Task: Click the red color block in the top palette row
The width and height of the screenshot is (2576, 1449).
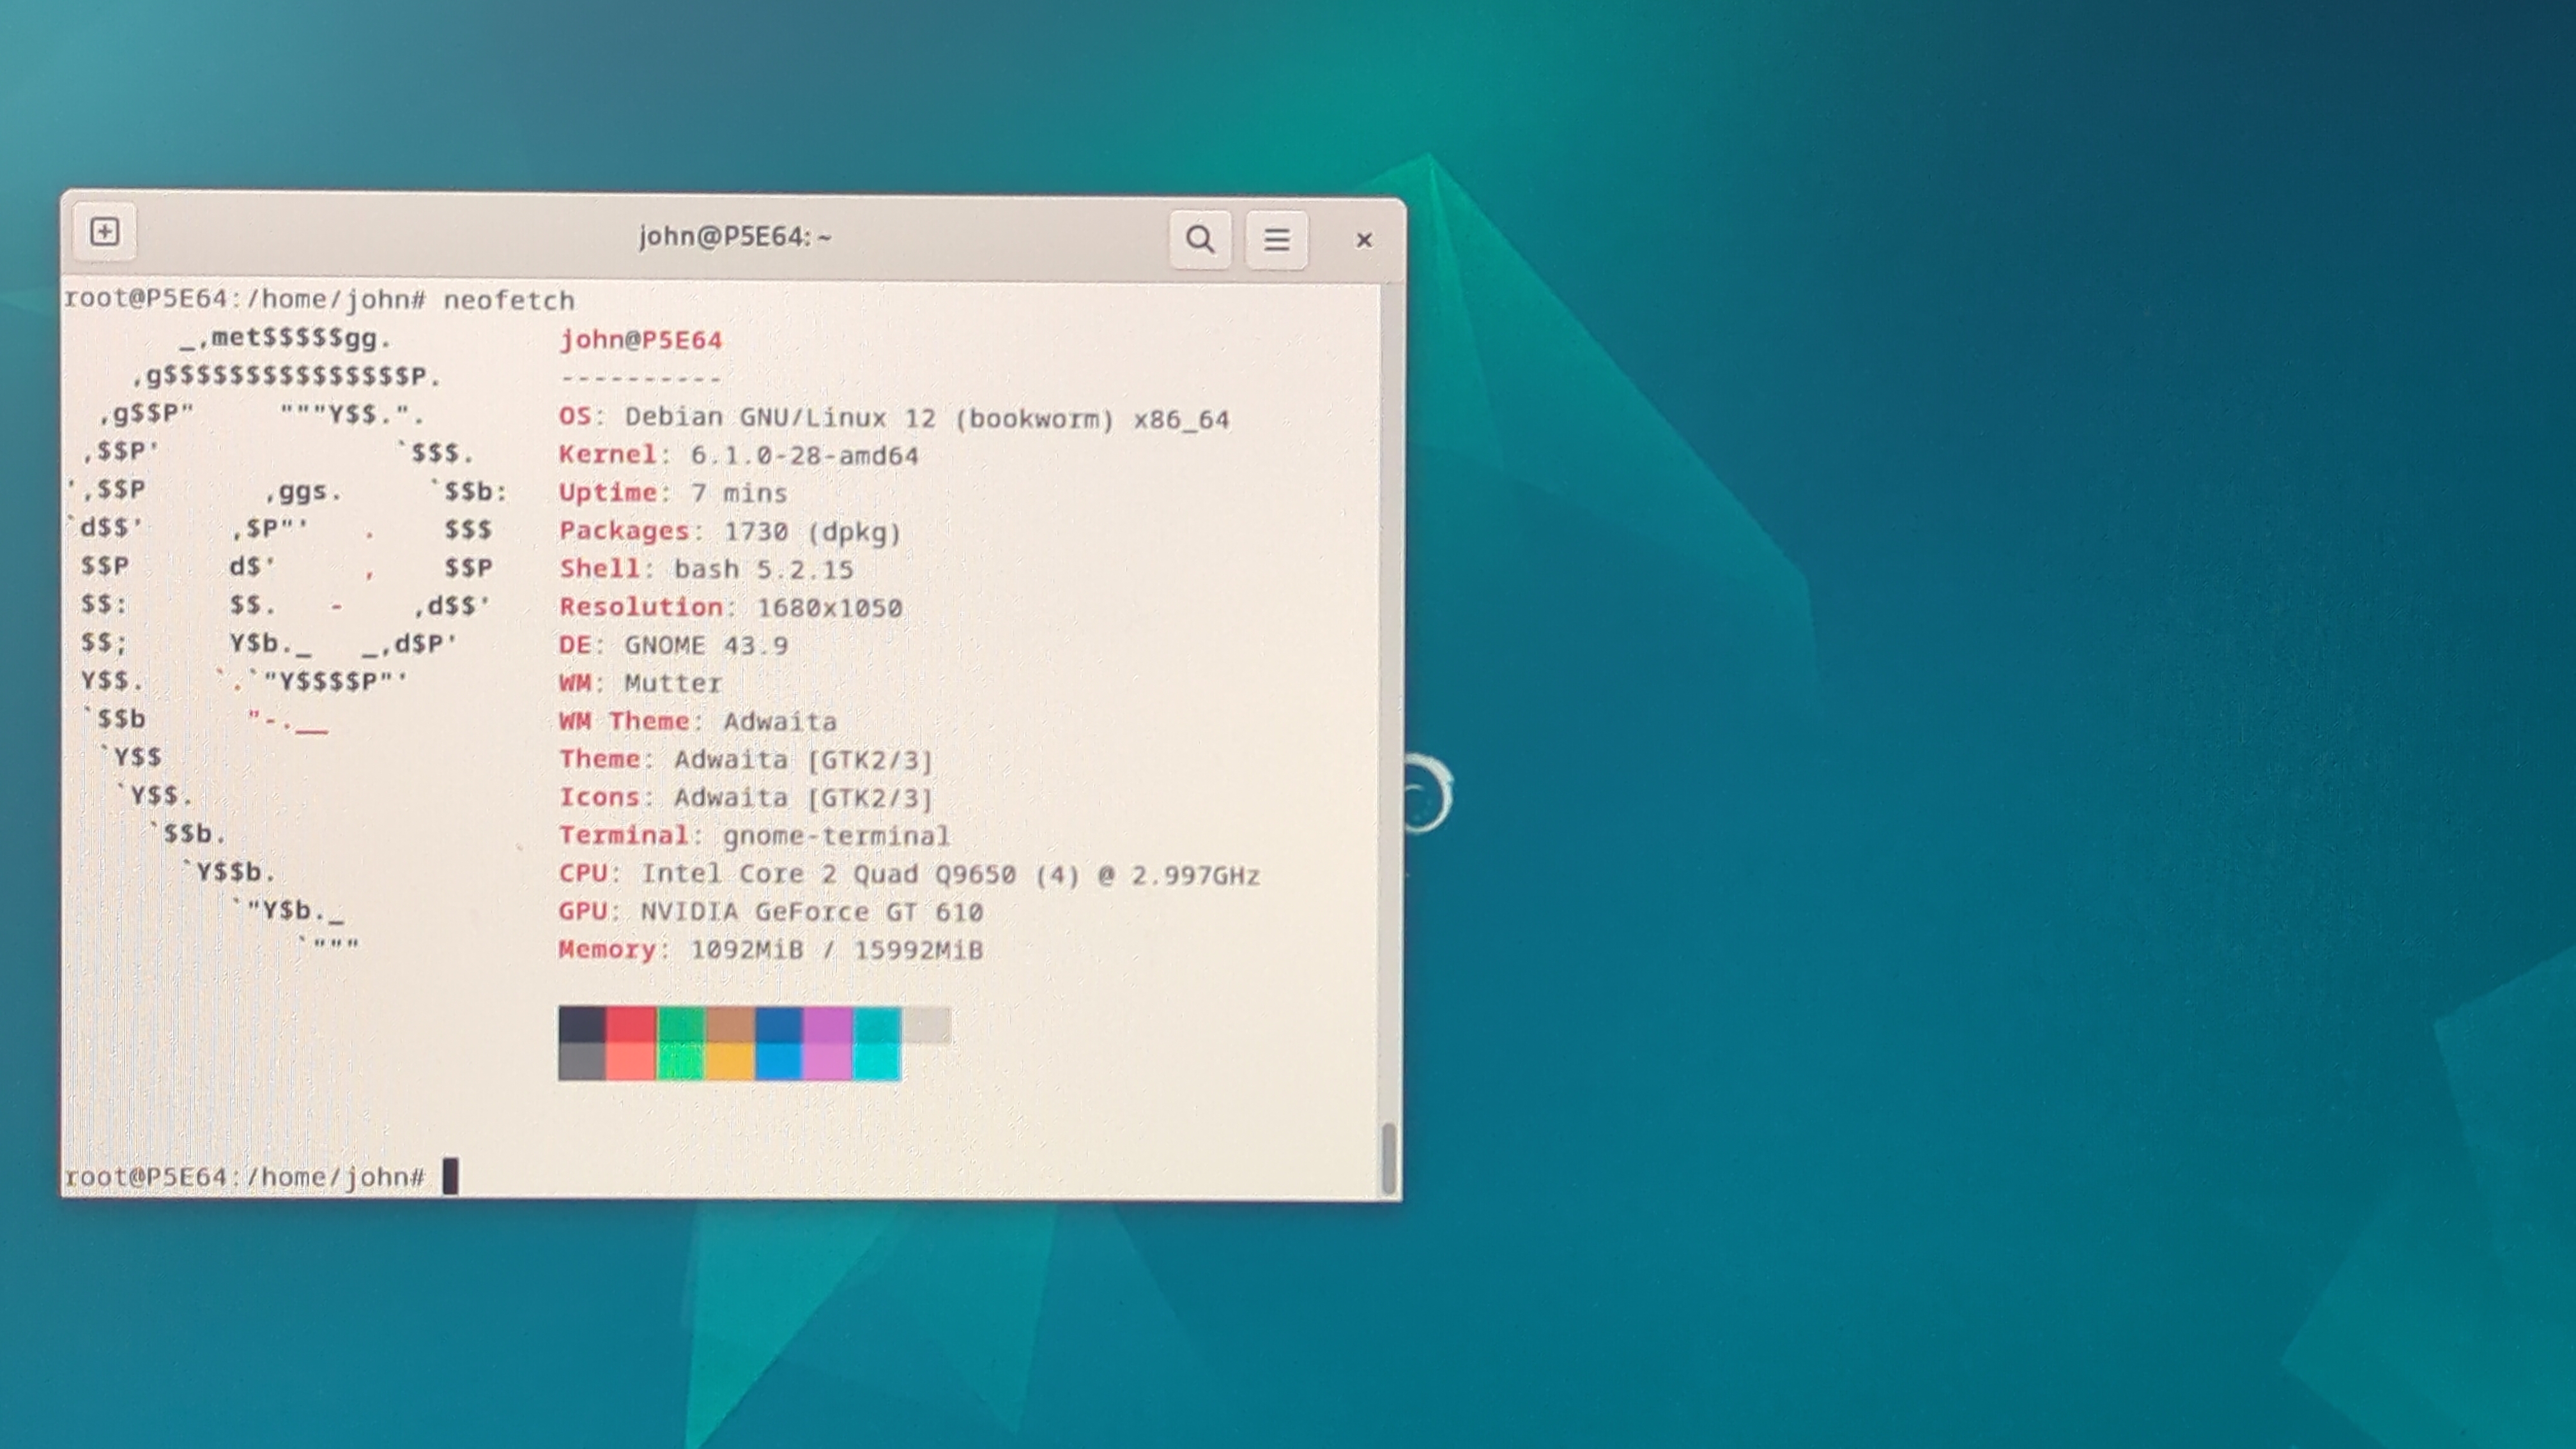Action: pyautogui.click(x=631, y=1025)
